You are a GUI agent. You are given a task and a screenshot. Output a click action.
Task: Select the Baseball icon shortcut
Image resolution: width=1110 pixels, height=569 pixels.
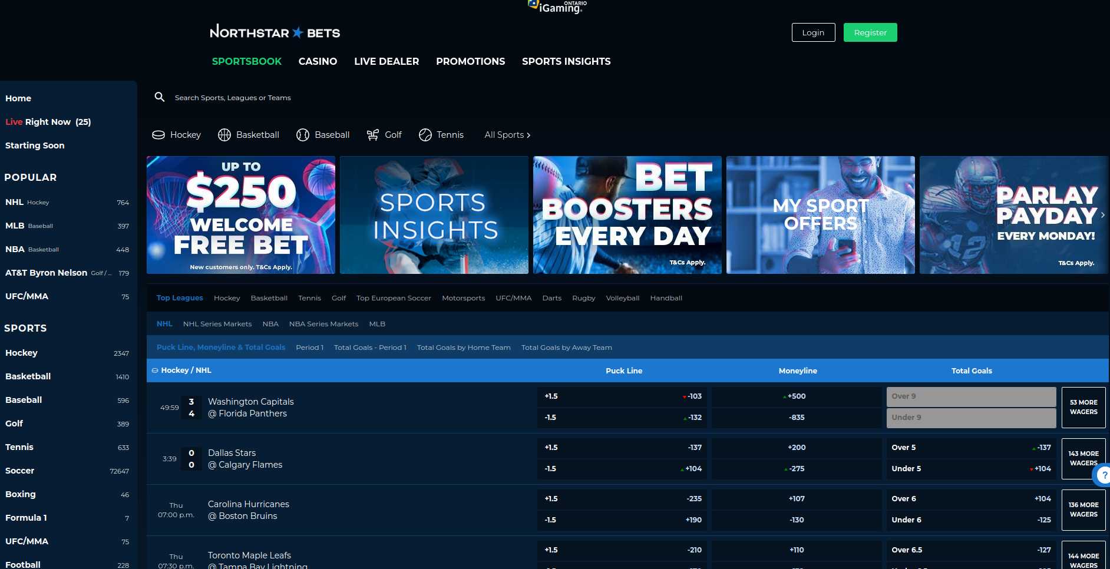[303, 135]
